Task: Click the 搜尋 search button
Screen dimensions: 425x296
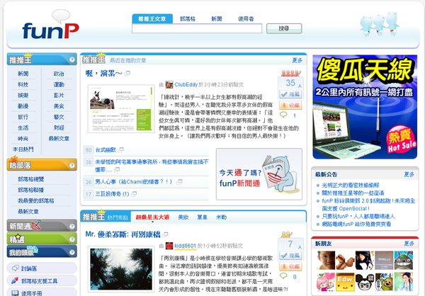Action: click(284, 28)
